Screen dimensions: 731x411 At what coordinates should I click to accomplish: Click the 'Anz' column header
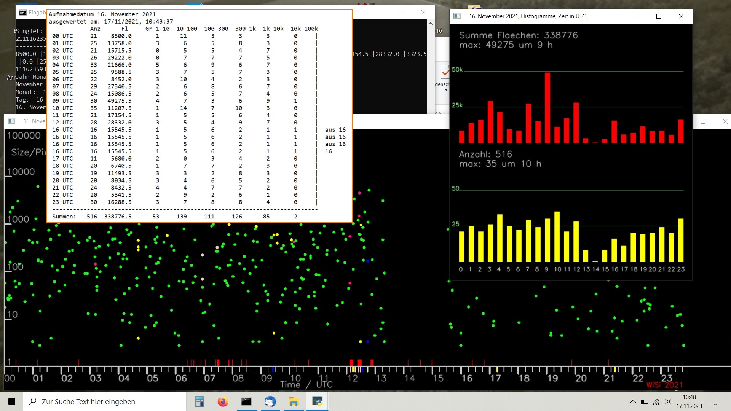pos(95,29)
